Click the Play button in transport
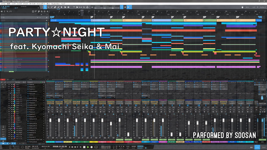Viewport: 267px width, 150px height. [x=88, y=147]
